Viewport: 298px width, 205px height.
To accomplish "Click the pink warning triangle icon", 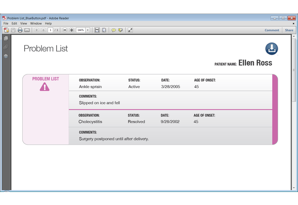I will point(45,87).
